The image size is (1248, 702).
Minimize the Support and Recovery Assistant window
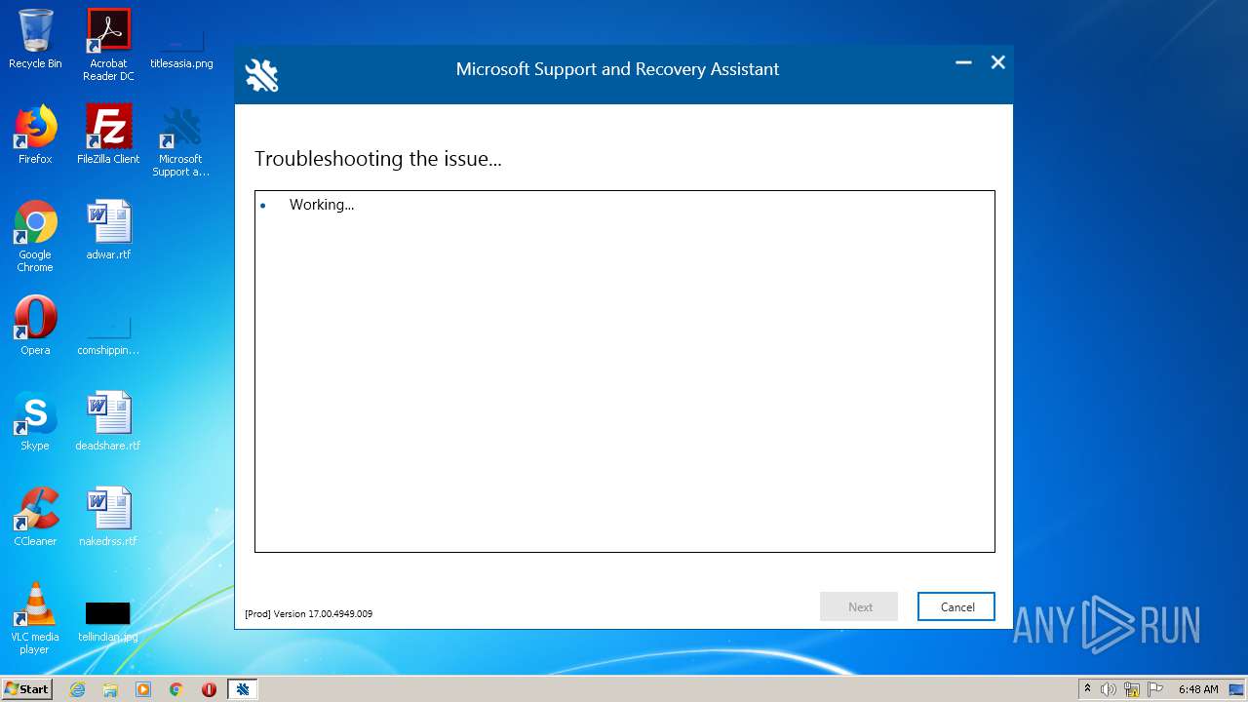(963, 62)
